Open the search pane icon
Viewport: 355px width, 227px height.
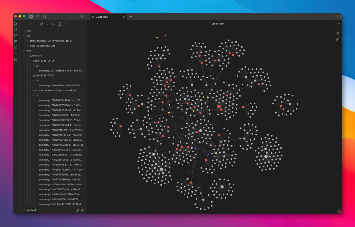point(38,16)
